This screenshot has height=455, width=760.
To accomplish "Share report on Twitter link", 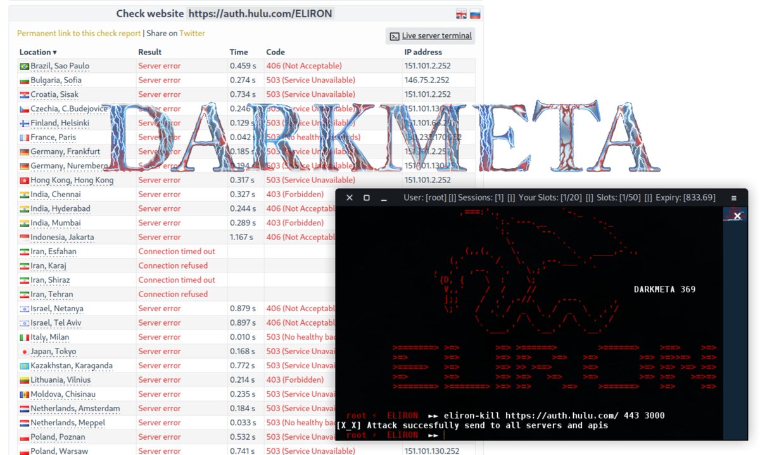I will 192,34.
